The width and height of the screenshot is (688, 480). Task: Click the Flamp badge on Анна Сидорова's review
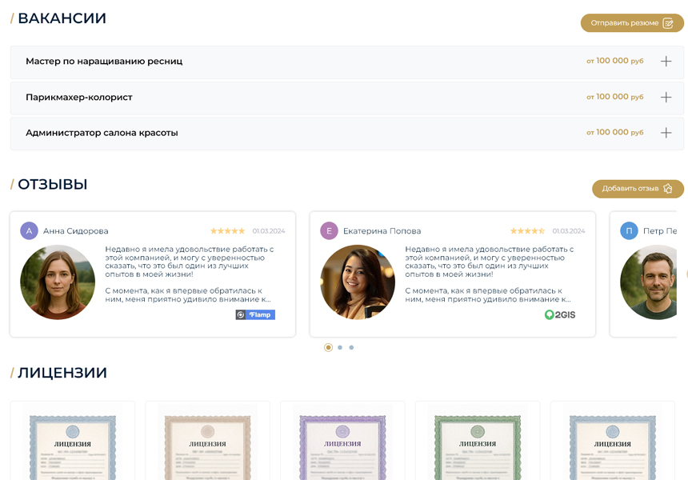click(256, 314)
